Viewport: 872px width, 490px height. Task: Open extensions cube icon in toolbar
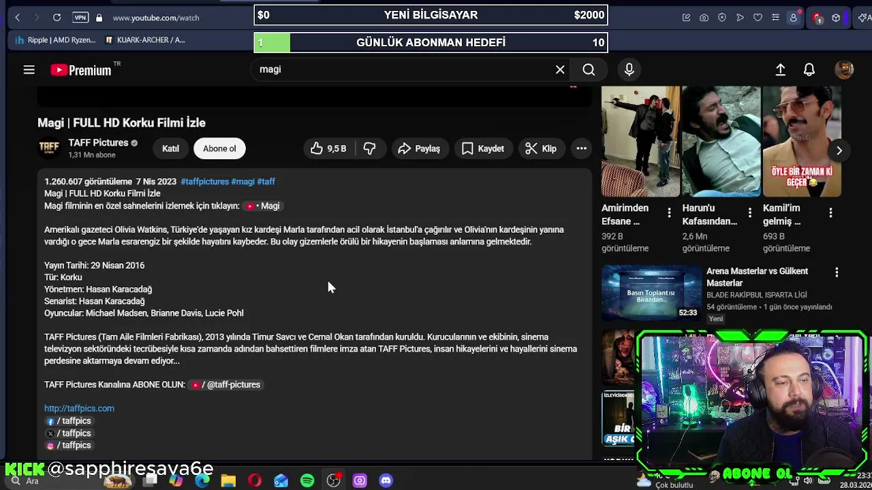(836, 18)
